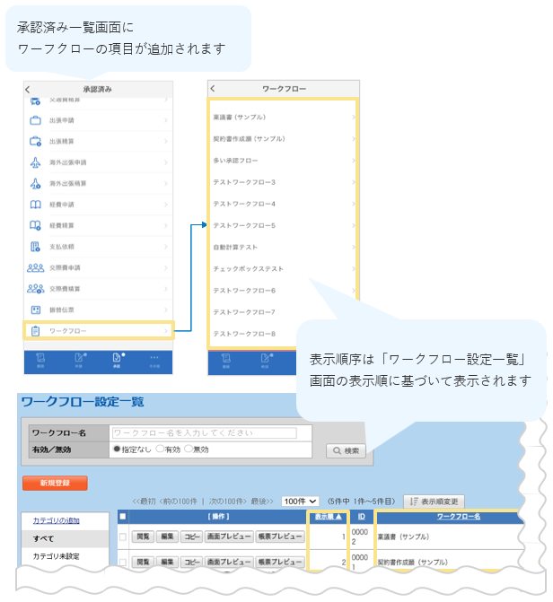Click the 検索 search button
The width and height of the screenshot is (553, 602).
tap(346, 450)
